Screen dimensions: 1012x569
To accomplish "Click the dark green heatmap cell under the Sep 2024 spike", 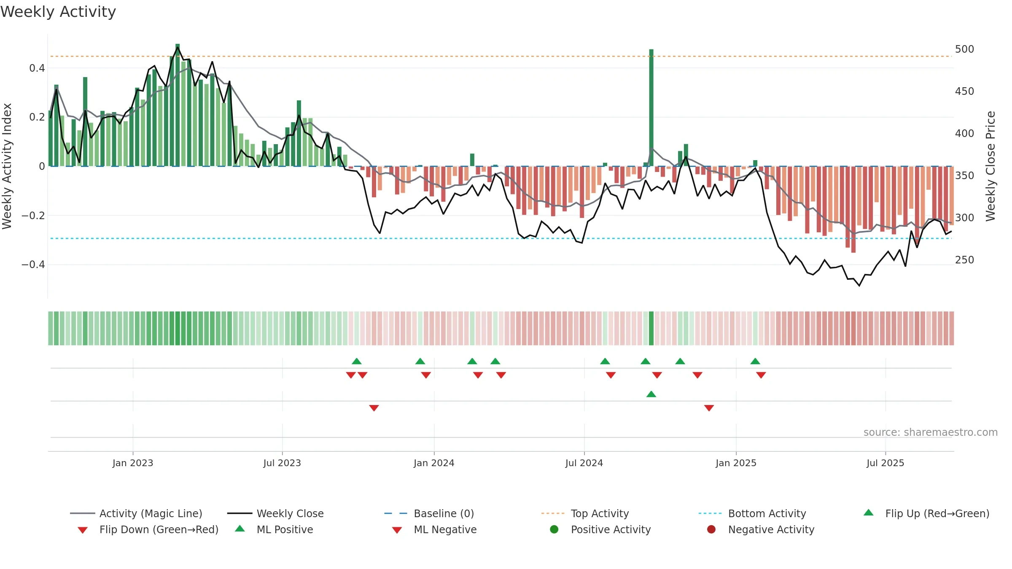I will pos(651,328).
